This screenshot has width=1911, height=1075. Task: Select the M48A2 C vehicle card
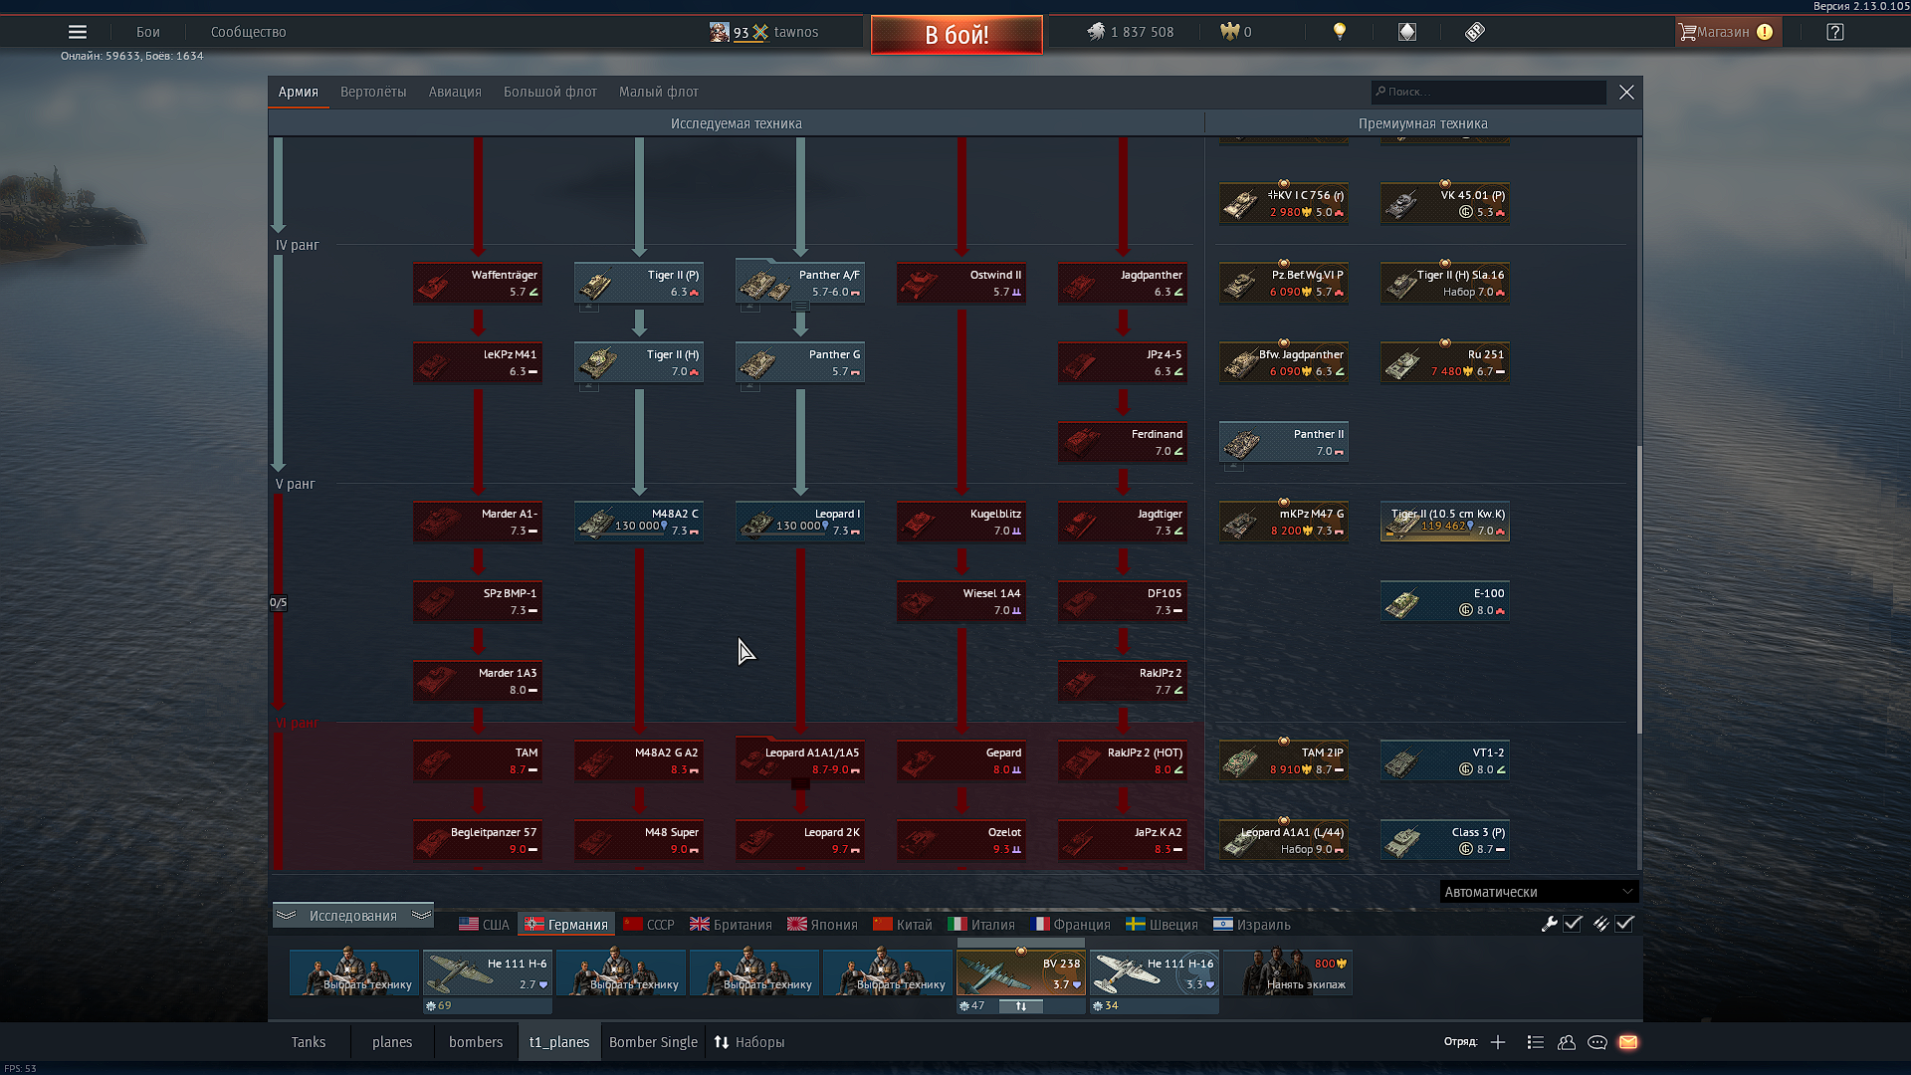pos(639,522)
